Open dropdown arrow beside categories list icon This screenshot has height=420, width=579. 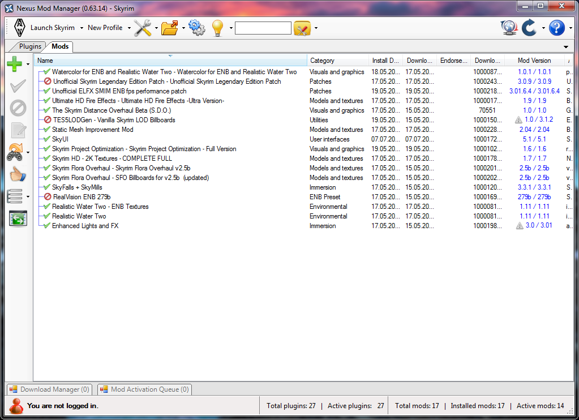(x=28, y=196)
